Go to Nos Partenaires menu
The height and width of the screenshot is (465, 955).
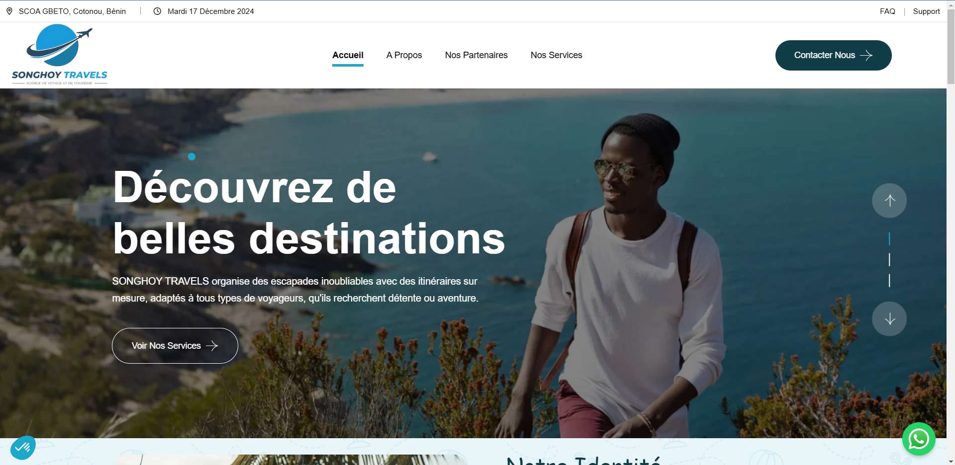476,55
